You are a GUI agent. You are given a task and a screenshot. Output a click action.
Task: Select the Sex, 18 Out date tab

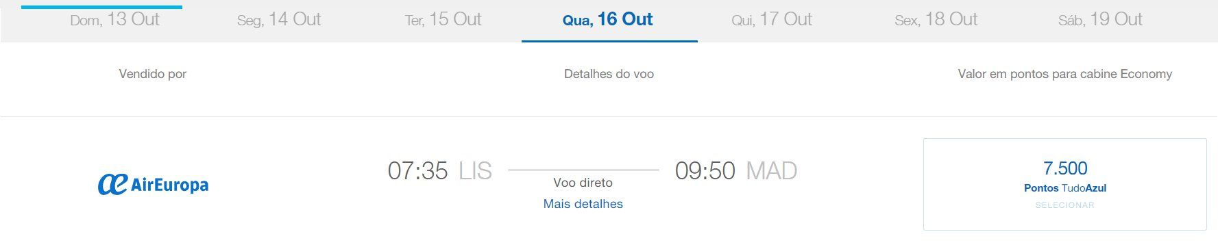coord(936,19)
